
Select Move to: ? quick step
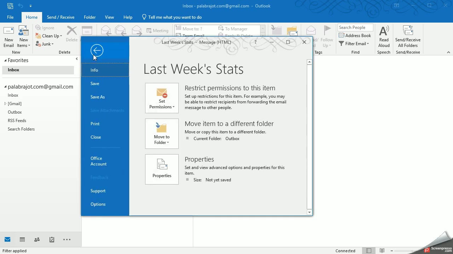click(189, 29)
